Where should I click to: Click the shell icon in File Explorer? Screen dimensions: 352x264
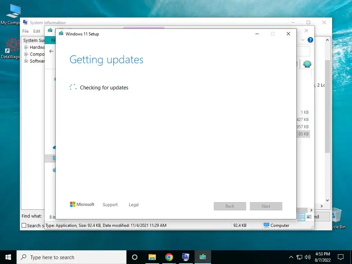(307, 64)
